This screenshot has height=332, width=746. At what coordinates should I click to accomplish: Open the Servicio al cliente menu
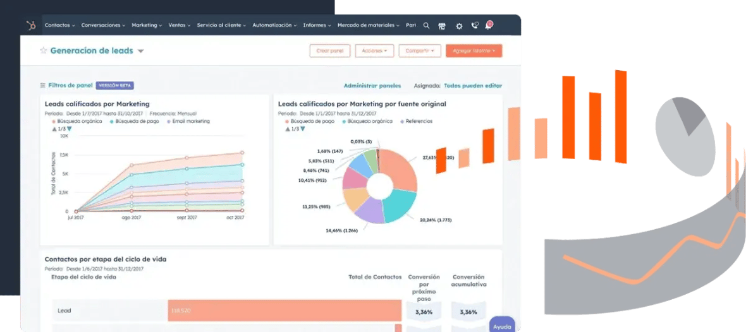click(221, 25)
